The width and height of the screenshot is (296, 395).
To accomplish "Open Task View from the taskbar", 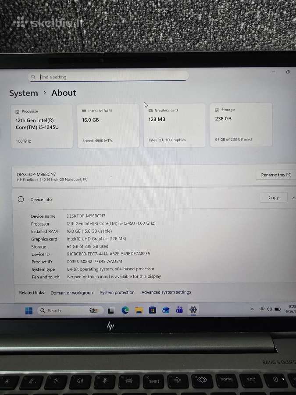I will pos(111,311).
